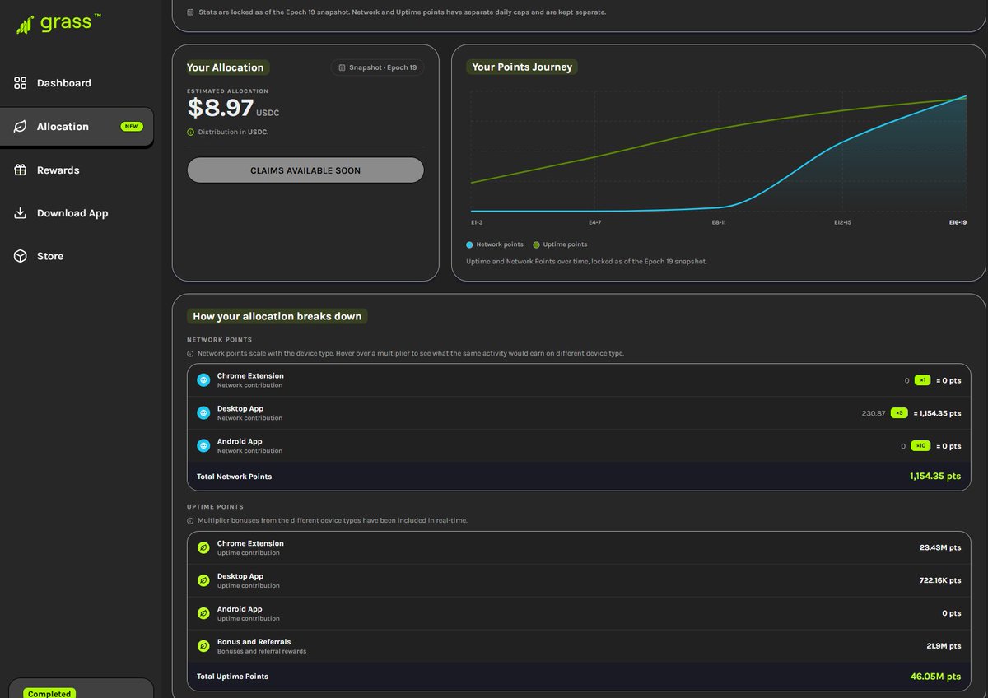Click the Dashboard grid icon
Viewport: 988px width, 698px height.
point(21,83)
